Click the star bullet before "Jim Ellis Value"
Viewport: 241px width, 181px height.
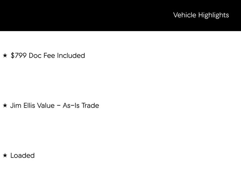coord(5,106)
